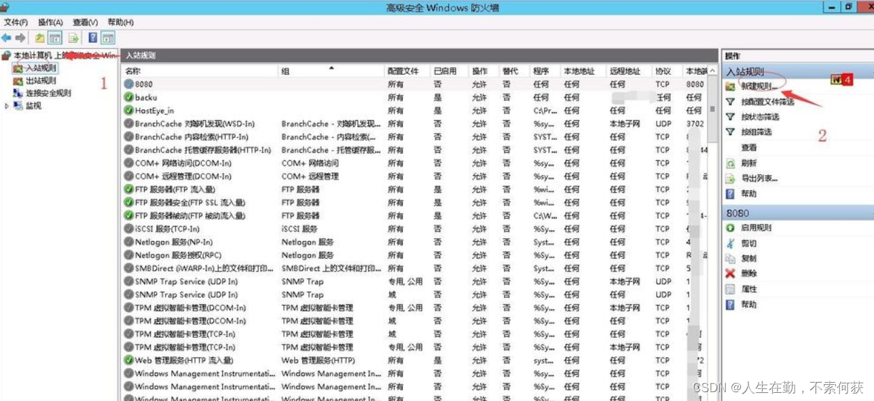
Task: Sort by the 名称 column header
Action: point(200,71)
